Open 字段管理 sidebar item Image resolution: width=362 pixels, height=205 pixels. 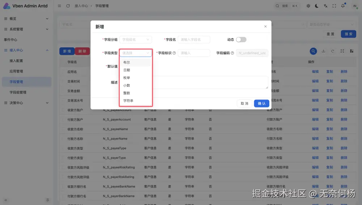(26, 82)
